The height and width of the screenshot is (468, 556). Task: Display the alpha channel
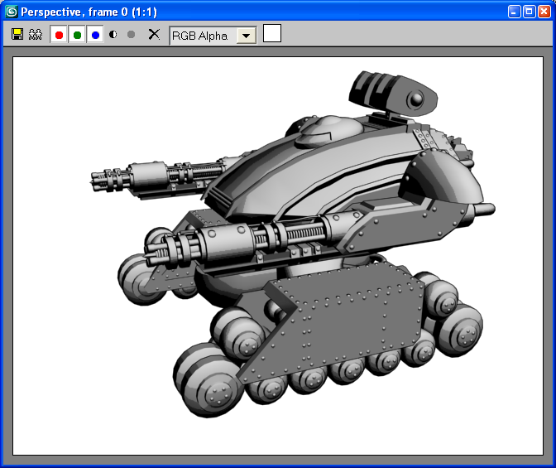pos(113,35)
